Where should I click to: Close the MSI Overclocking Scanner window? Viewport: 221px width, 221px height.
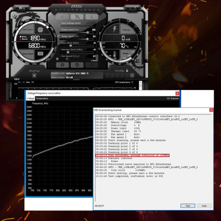click(x=211, y=110)
